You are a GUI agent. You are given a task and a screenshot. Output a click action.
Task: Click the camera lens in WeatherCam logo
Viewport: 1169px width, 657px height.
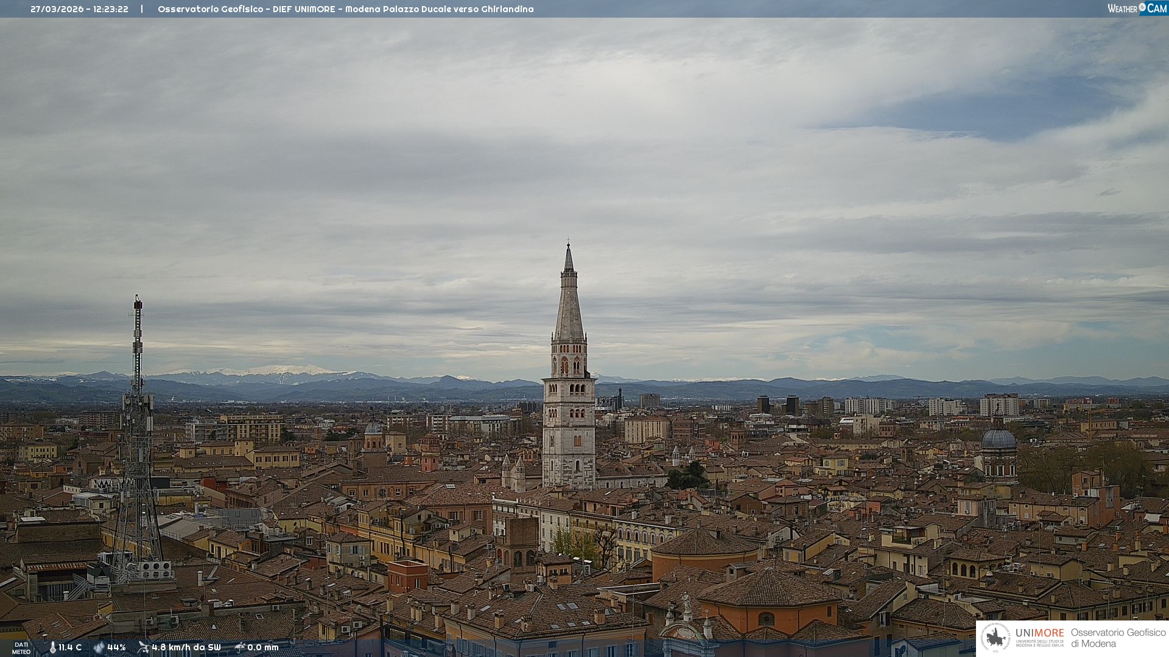point(1142,7)
